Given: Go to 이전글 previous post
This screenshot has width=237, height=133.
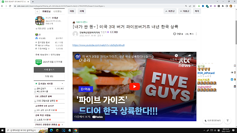Looking at the screenshot, I should click(170, 11).
